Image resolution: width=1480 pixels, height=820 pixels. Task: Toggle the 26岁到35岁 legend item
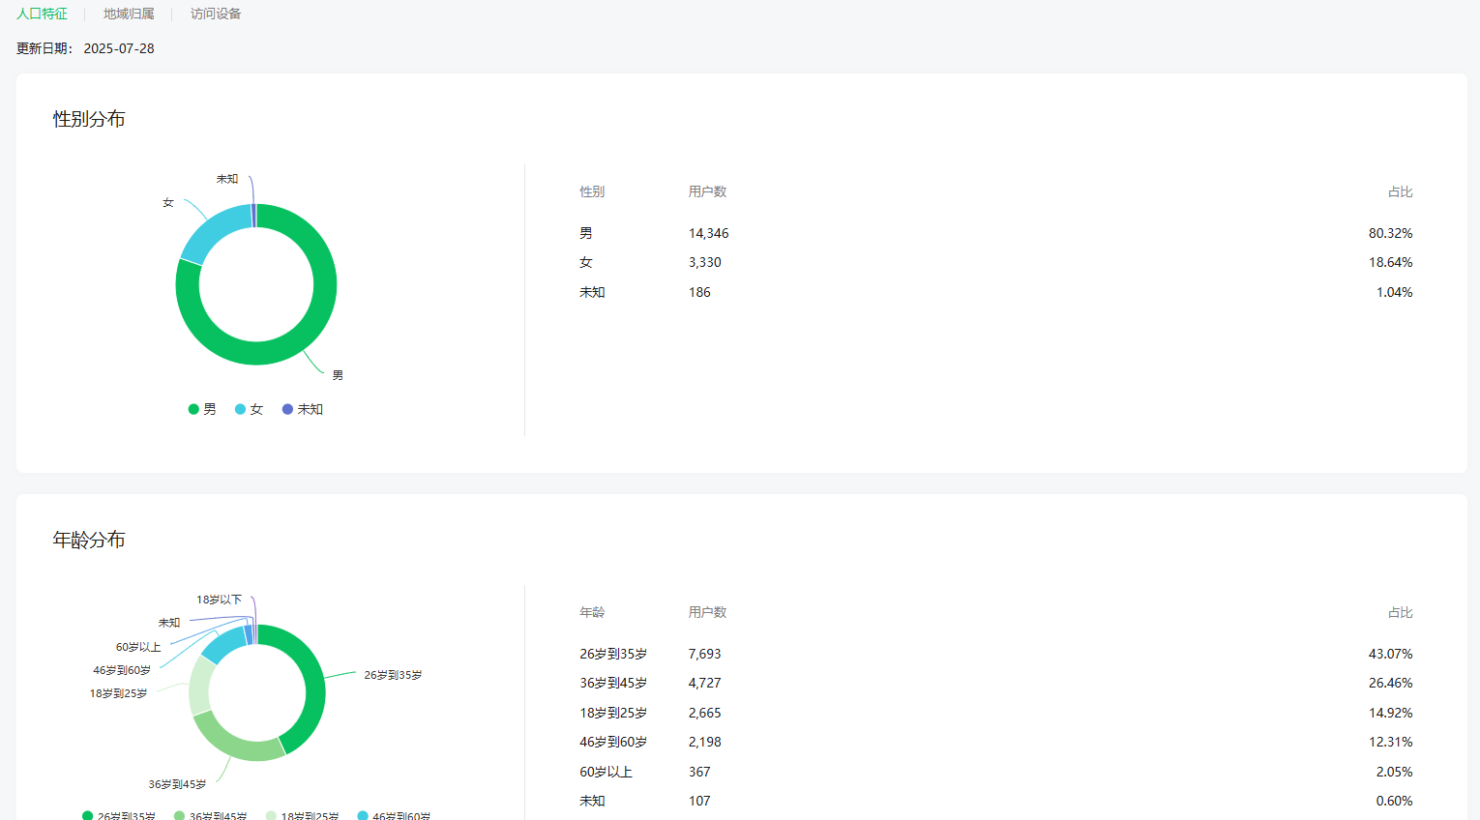click(x=119, y=815)
